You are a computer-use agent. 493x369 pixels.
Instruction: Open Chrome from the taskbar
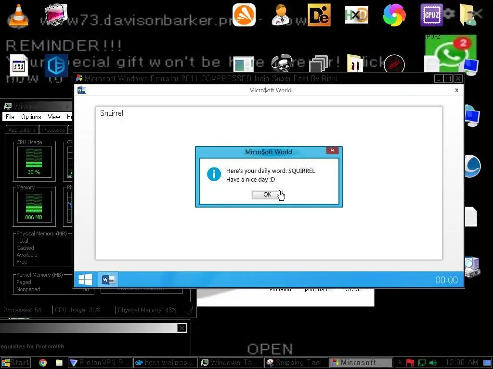(43, 363)
